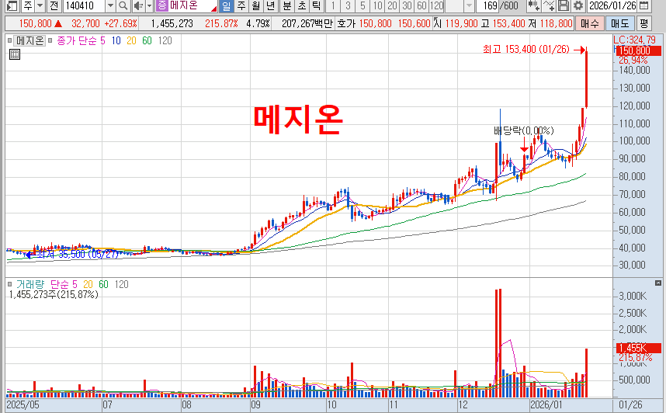Close the volume panel with small x

pos(658,283)
